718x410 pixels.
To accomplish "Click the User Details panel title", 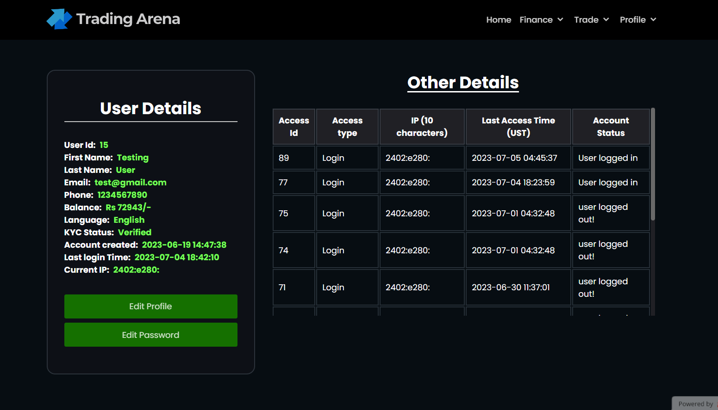I will tap(150, 108).
